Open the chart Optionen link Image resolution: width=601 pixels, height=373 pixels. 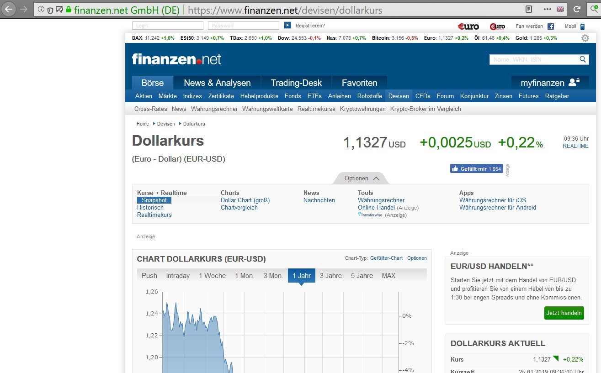pyautogui.click(x=417, y=258)
